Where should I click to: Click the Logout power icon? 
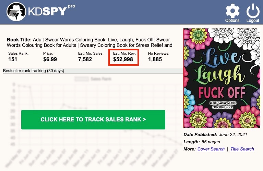coord(253,11)
